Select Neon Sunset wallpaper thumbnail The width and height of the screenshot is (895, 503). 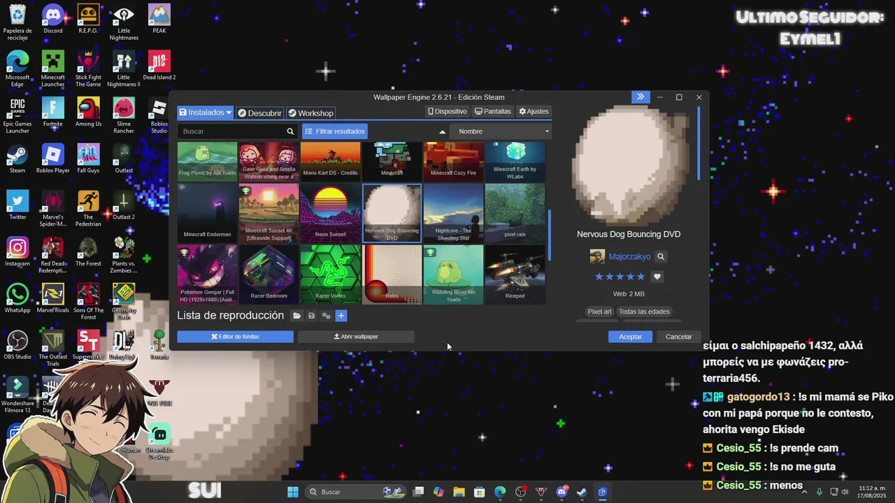[331, 213]
